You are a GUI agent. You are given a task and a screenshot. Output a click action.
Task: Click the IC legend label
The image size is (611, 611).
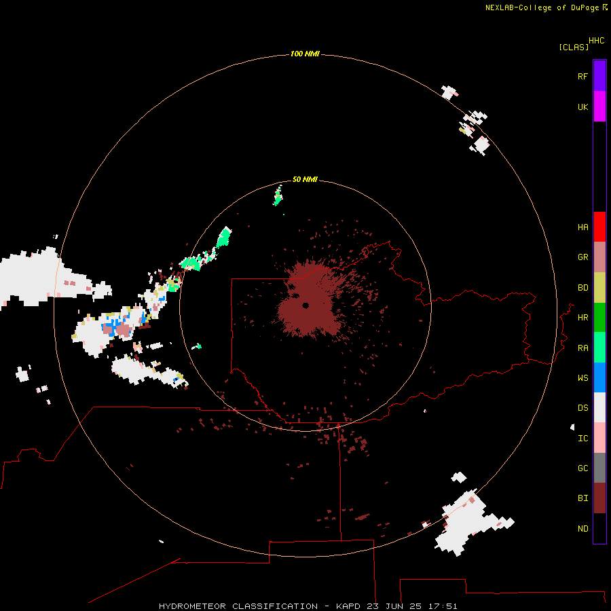coord(582,439)
